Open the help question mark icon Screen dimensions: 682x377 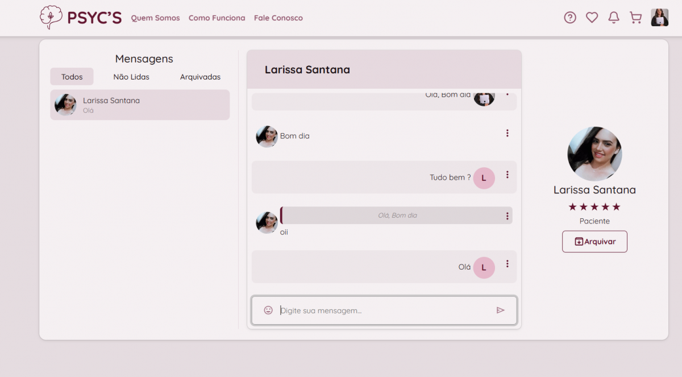pyautogui.click(x=570, y=18)
